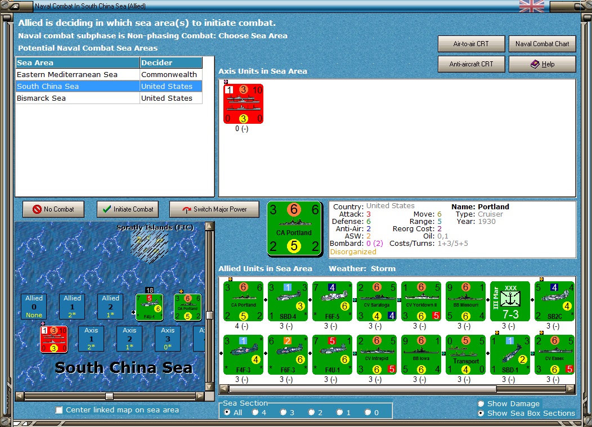Click Allied Units scrollbar right arrow
The image size is (592, 427).
point(571,389)
